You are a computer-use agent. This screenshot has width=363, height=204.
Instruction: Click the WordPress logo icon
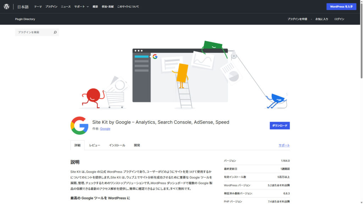[x=6, y=6]
